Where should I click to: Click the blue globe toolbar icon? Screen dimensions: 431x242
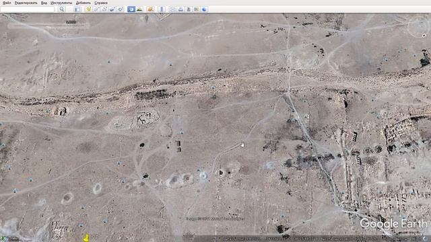(x=204, y=9)
